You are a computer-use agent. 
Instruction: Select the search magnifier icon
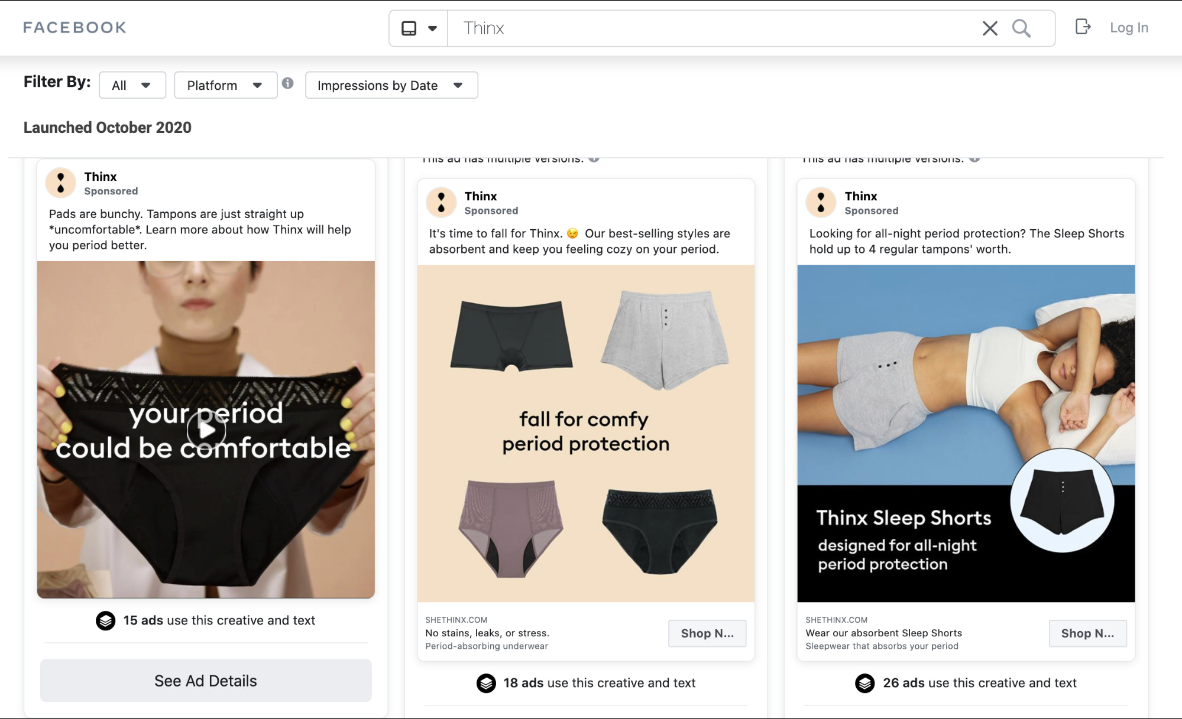(x=1022, y=28)
